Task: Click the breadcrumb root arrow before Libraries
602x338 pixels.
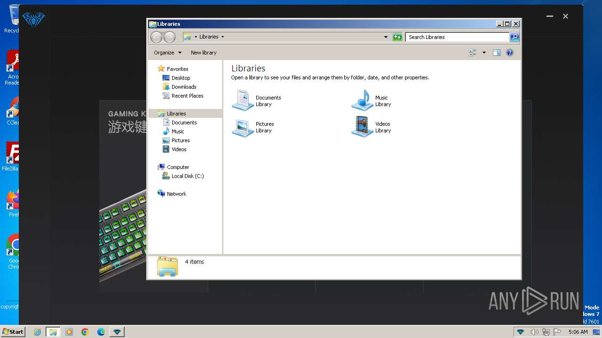Action: pos(196,37)
